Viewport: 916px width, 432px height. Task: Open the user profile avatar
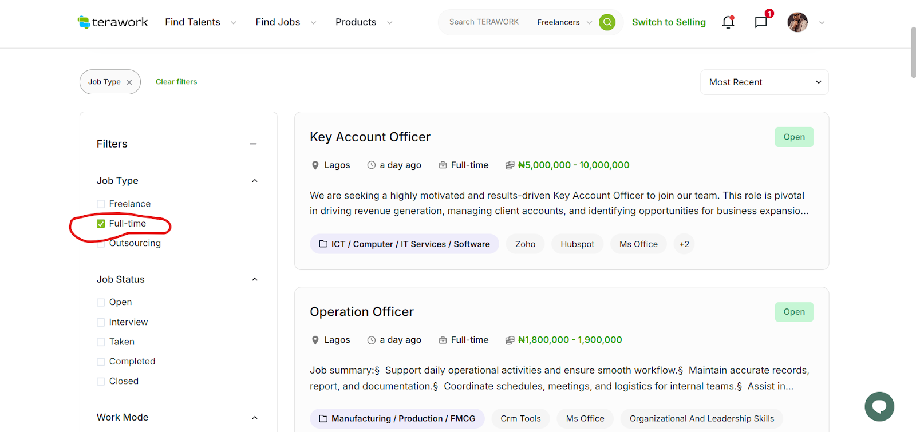point(797,22)
